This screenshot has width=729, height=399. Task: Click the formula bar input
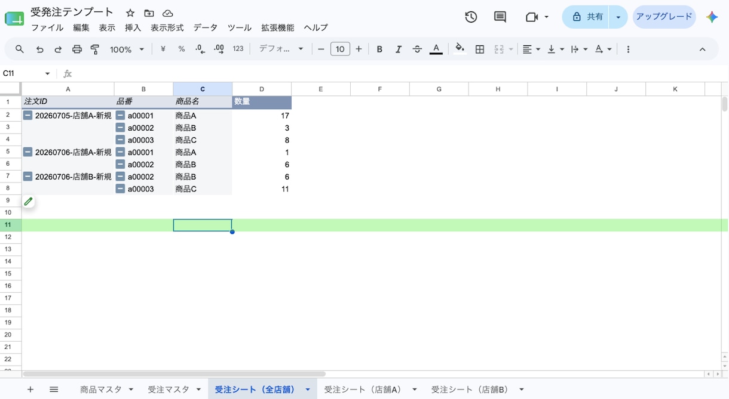pos(400,73)
